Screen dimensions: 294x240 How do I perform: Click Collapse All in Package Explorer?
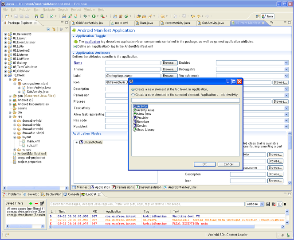[48, 29]
